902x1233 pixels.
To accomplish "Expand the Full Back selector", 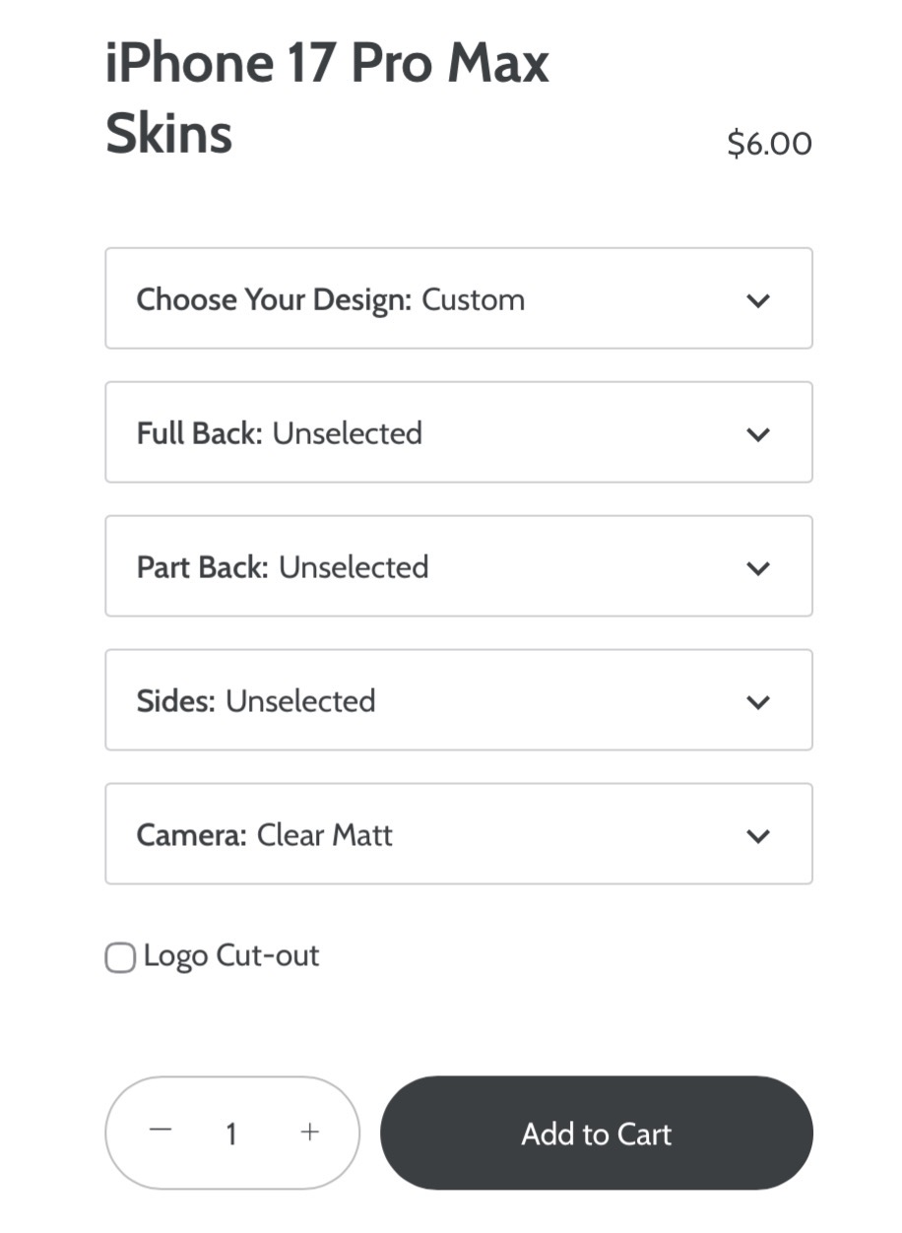I will point(458,432).
